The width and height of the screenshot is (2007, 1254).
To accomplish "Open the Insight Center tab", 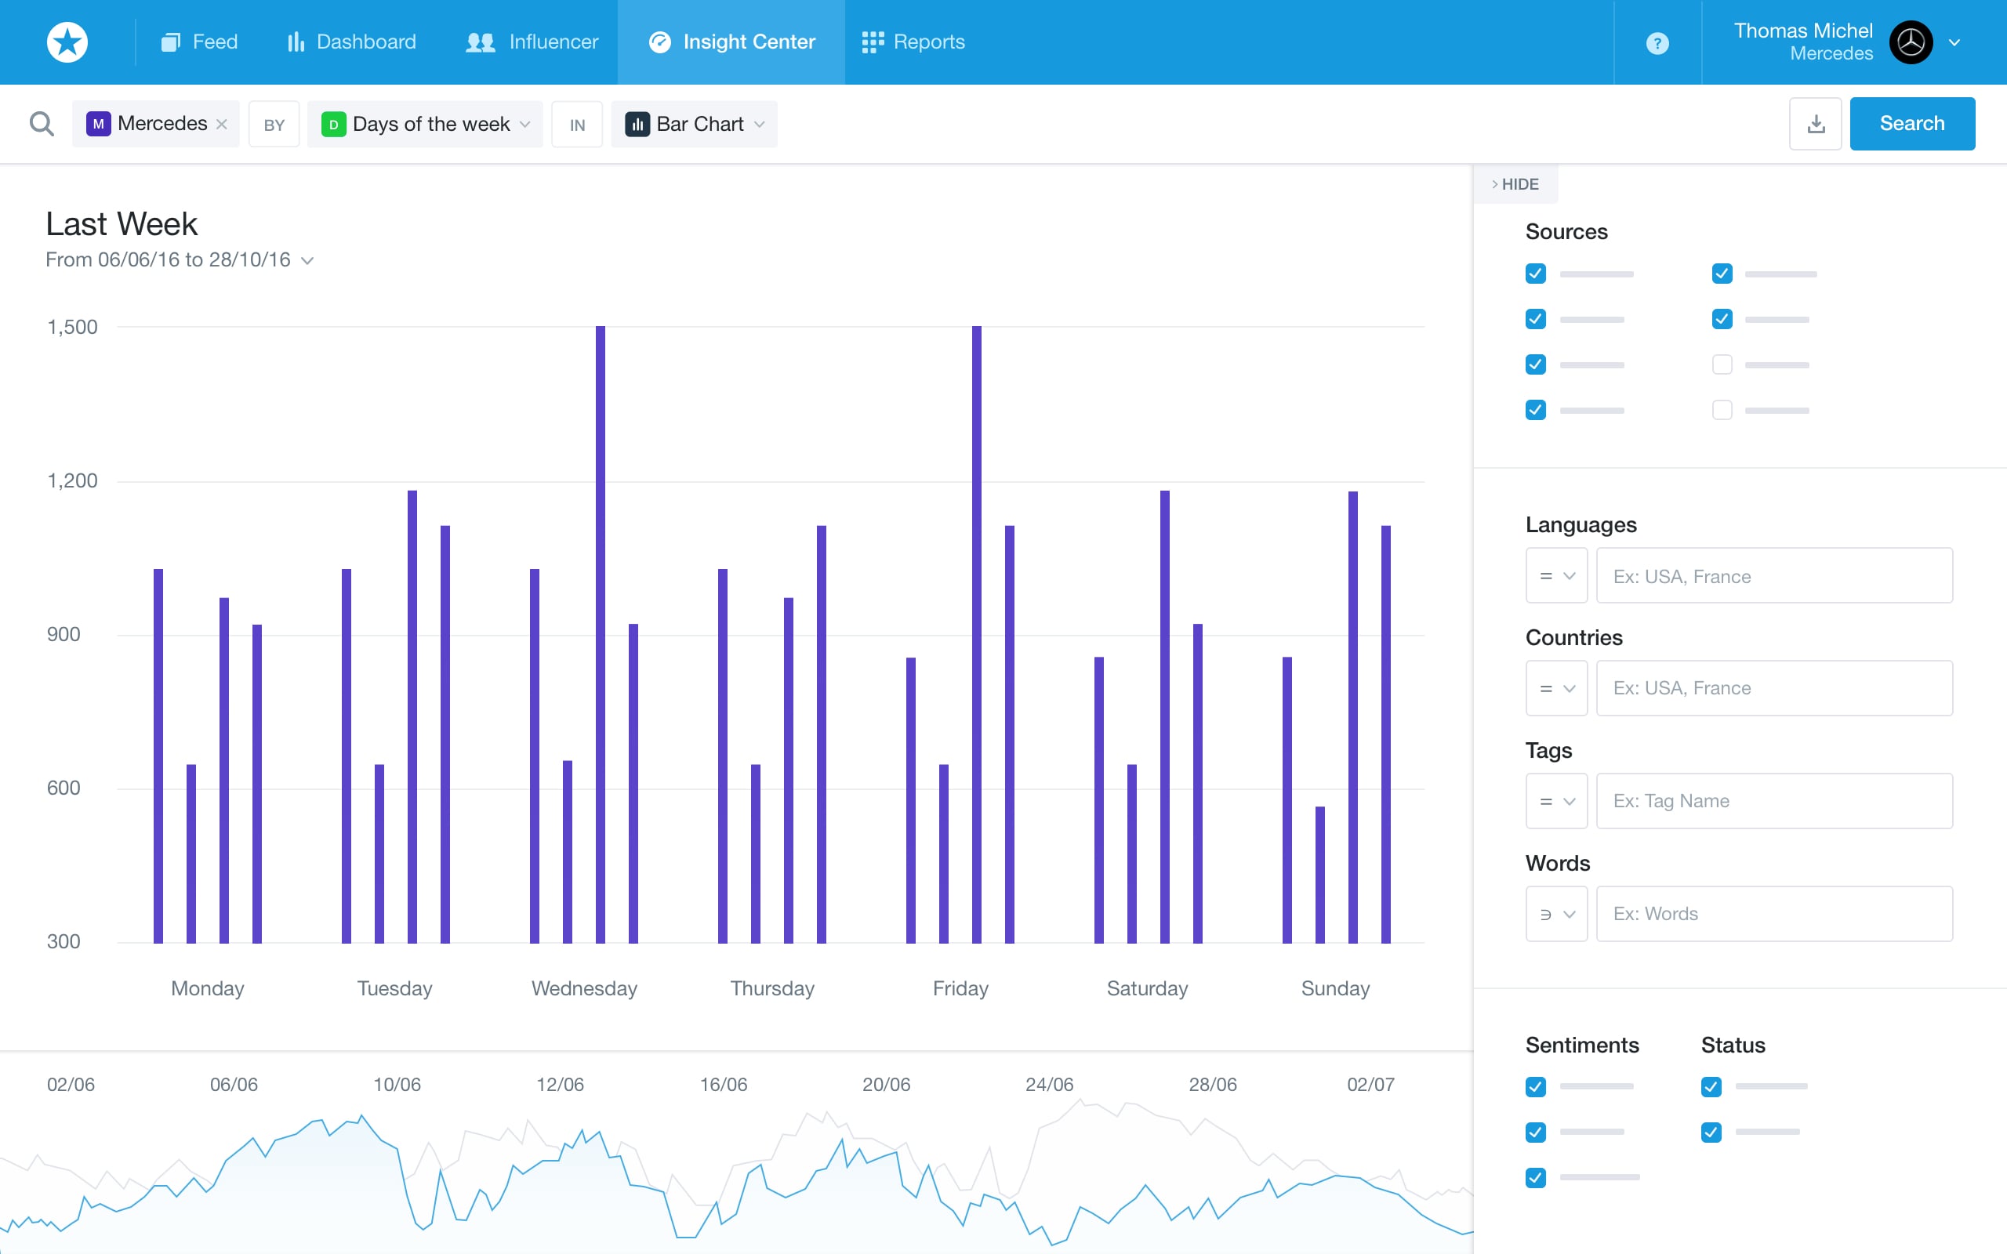I will point(731,42).
